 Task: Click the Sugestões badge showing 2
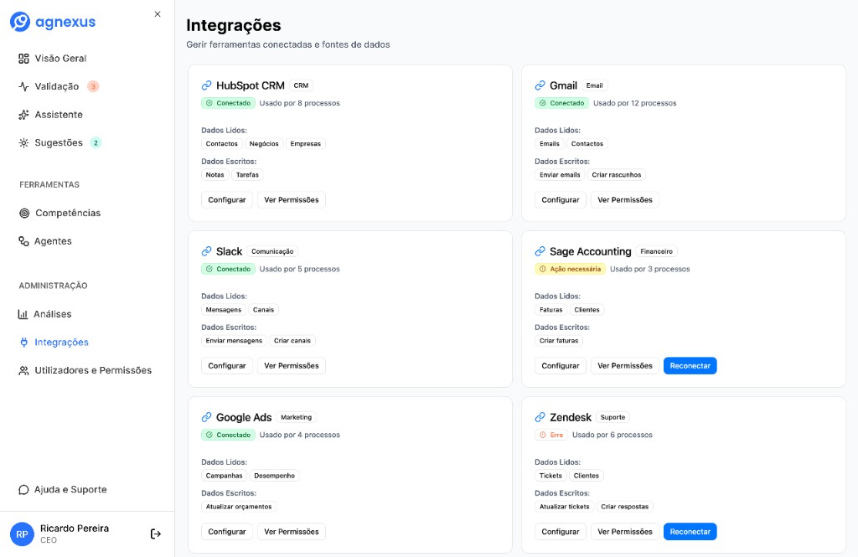pos(96,142)
